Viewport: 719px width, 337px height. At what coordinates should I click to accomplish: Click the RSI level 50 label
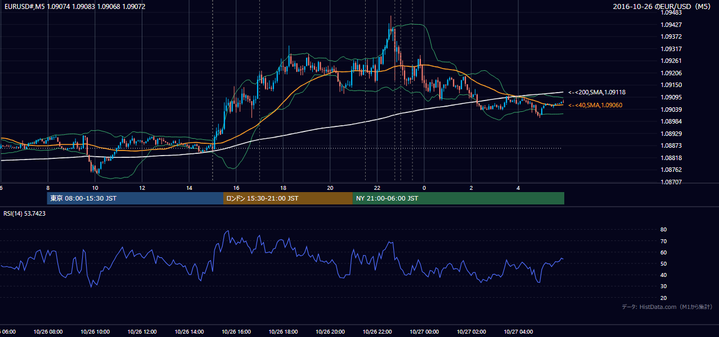pos(664,263)
